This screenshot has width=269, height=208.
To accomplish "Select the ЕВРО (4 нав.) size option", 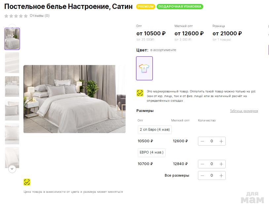I will [x=151, y=153].
